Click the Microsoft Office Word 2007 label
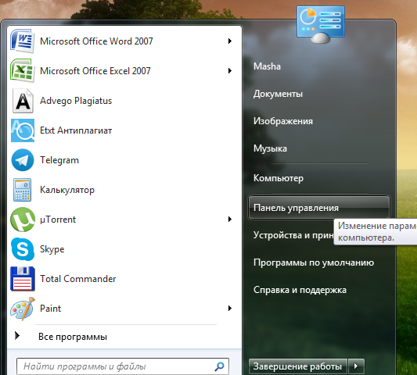The width and height of the screenshot is (417, 375). (96, 41)
